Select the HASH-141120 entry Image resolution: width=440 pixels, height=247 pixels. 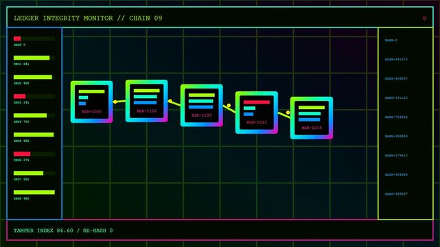tap(396, 98)
